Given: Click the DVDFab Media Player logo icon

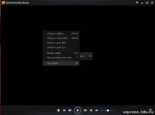Looking at the screenshot, I should 3,3.
